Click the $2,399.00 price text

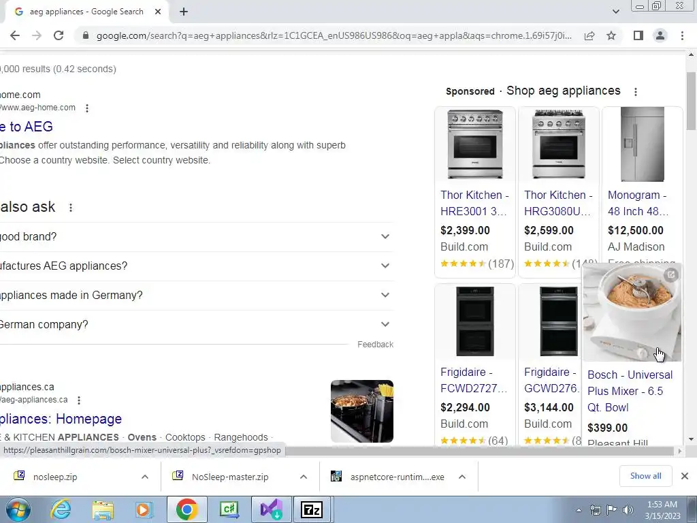coord(465,230)
